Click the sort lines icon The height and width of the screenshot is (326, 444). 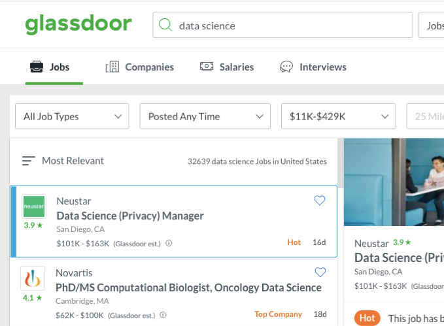tap(28, 161)
